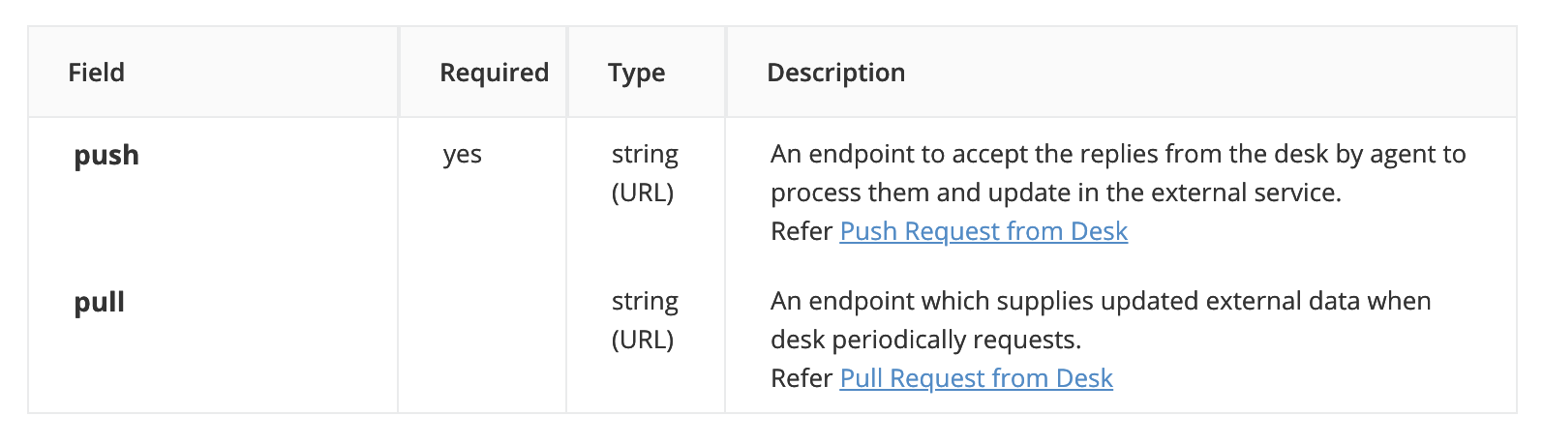The image size is (1543, 445).
Task: Click '(URL)' in the pull row
Action: coord(642,340)
